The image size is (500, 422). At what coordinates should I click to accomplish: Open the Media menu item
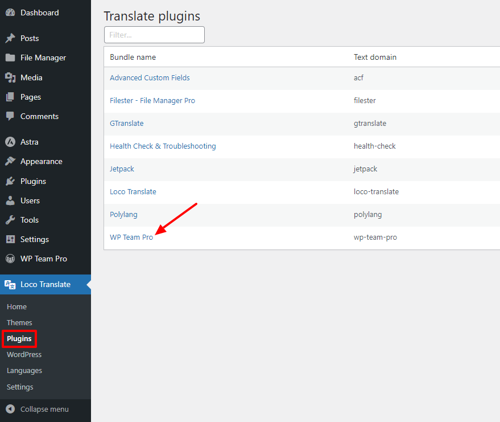(31, 77)
